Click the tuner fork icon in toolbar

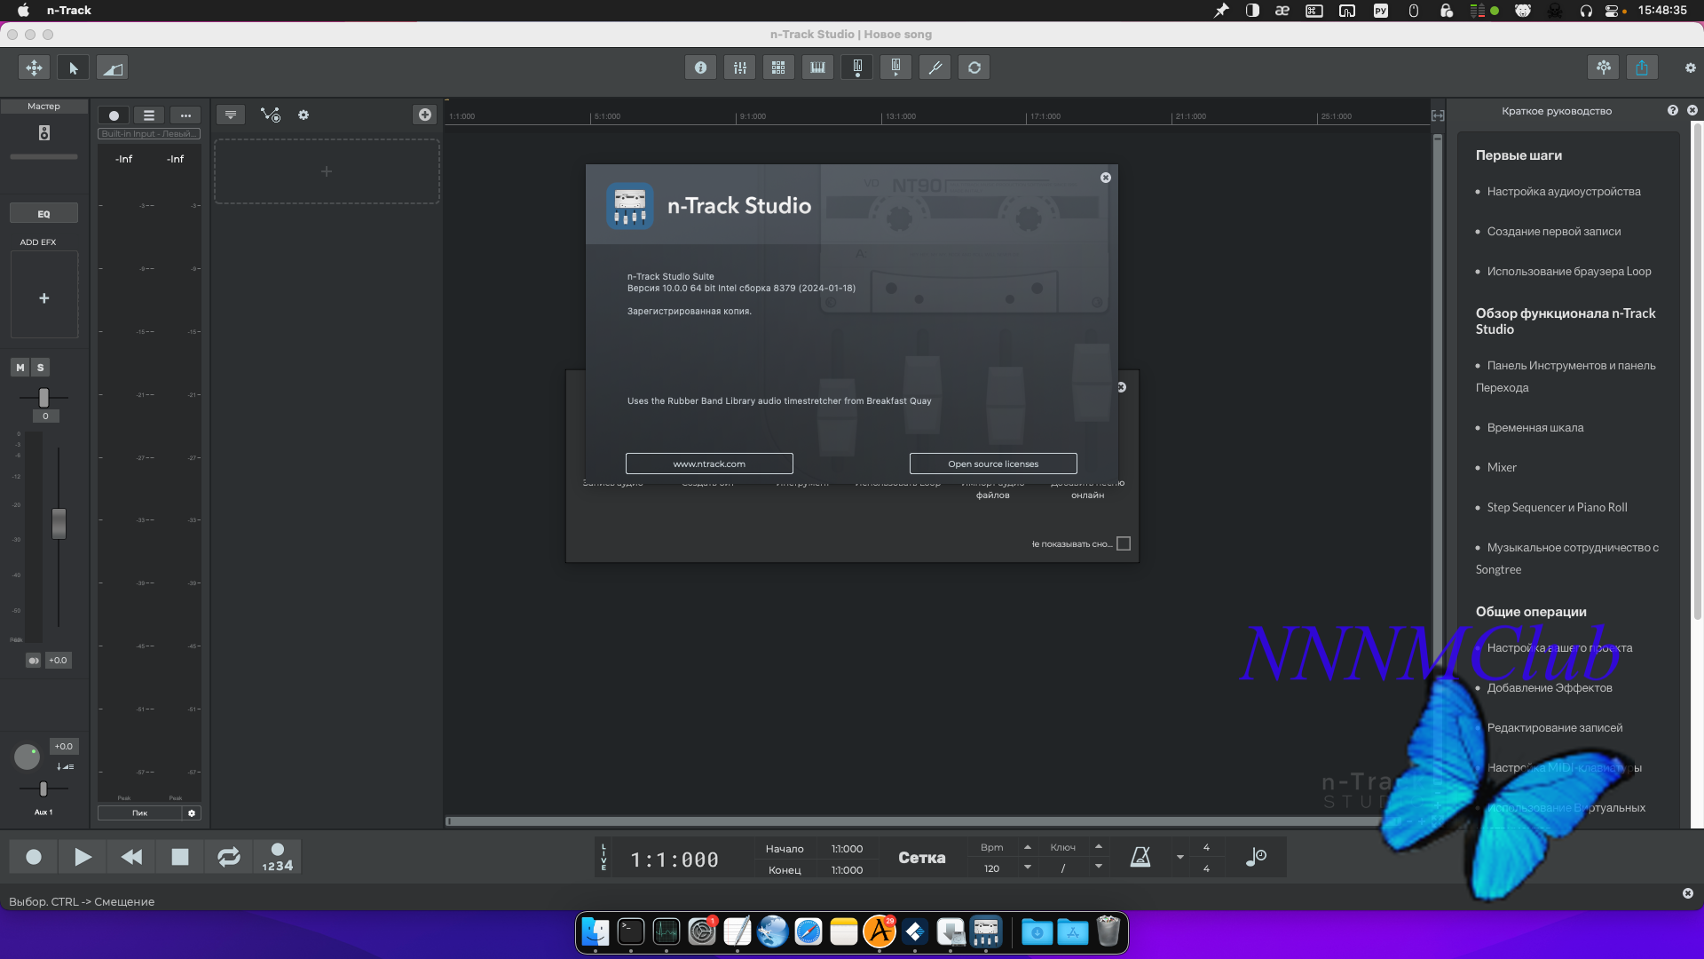coord(935,67)
